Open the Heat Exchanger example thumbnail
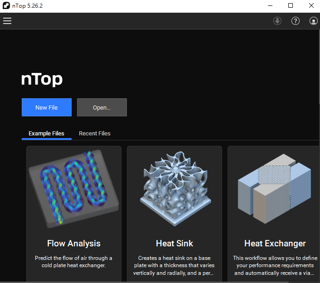This screenshot has width=320, height=283. [274, 189]
